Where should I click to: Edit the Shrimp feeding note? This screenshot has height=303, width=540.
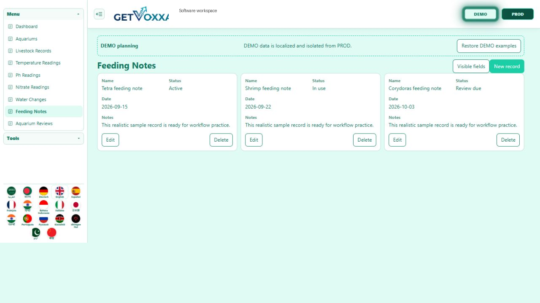(254, 140)
